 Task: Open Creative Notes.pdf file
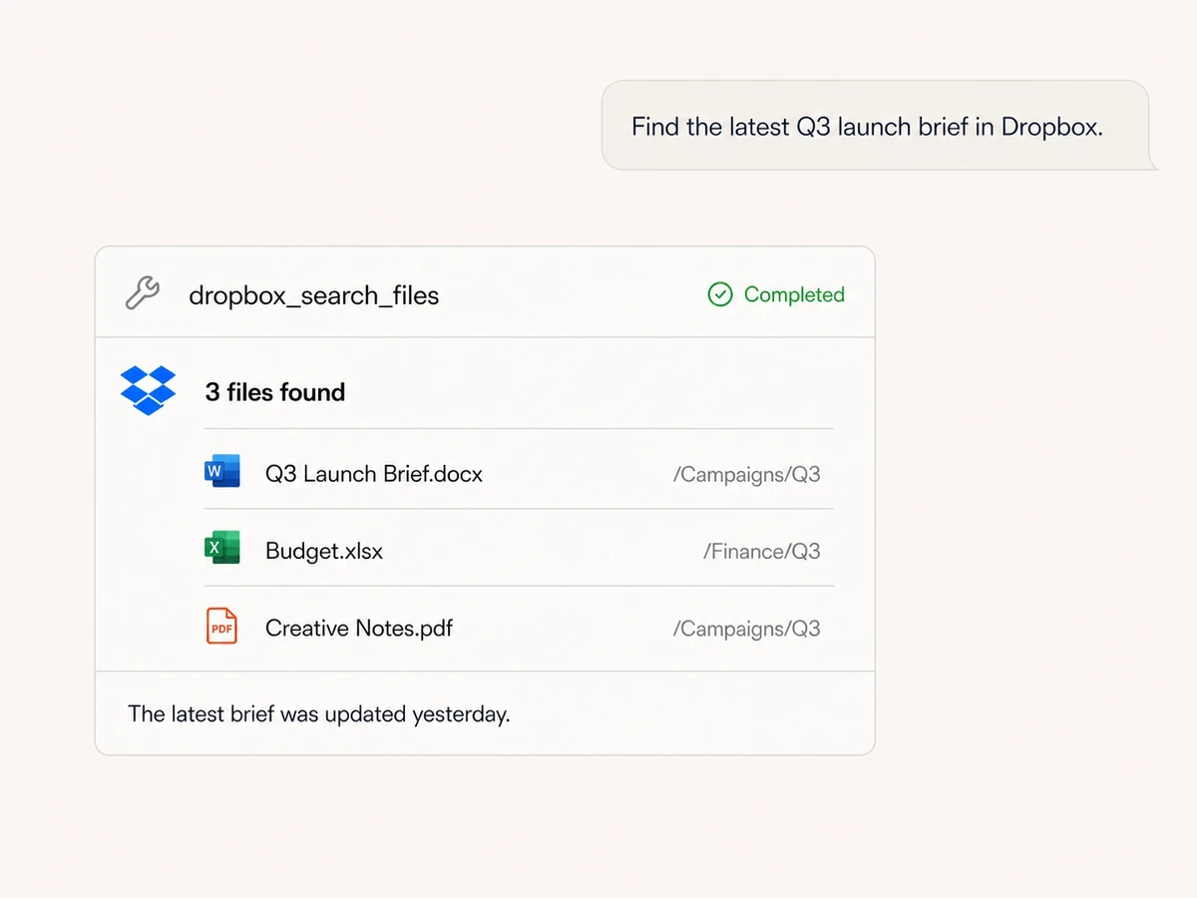coord(359,628)
